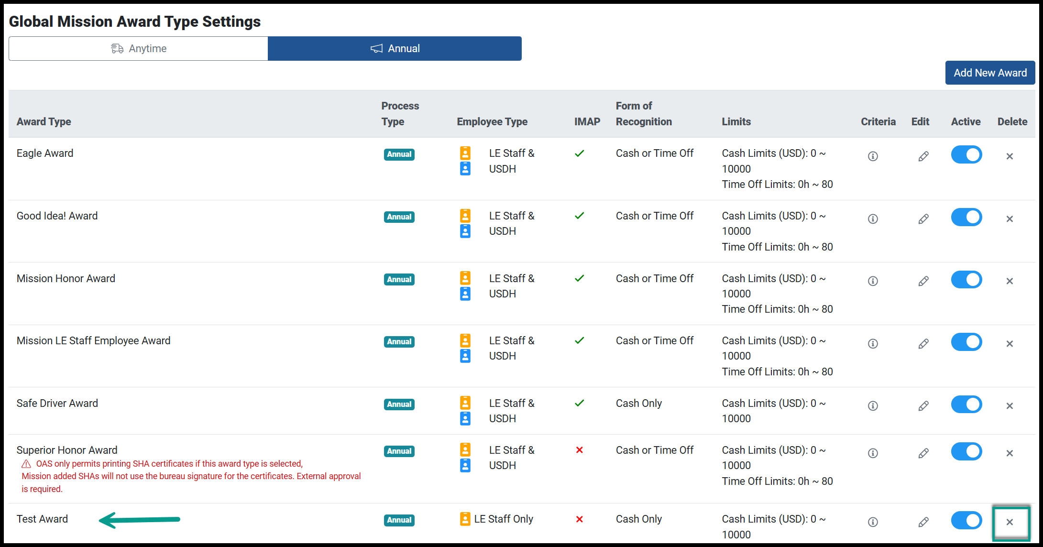Switch off Mission LE Staff Employee Award

tap(966, 342)
